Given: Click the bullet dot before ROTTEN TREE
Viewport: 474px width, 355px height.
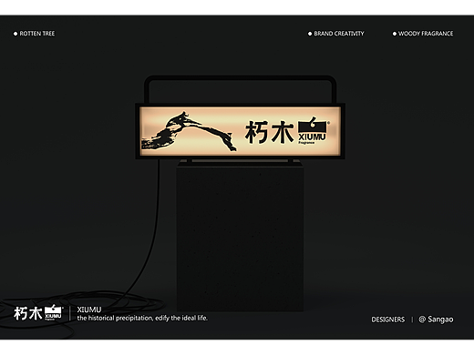Looking at the screenshot, I should tap(15, 34).
